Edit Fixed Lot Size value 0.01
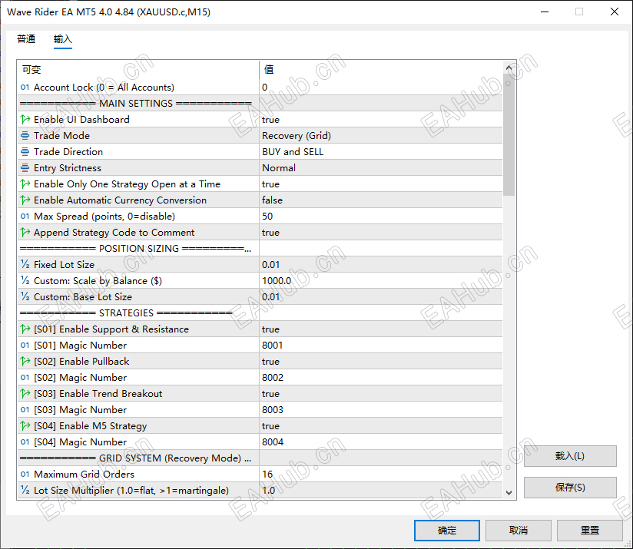Viewport: 633px width, 549px height. (381, 265)
